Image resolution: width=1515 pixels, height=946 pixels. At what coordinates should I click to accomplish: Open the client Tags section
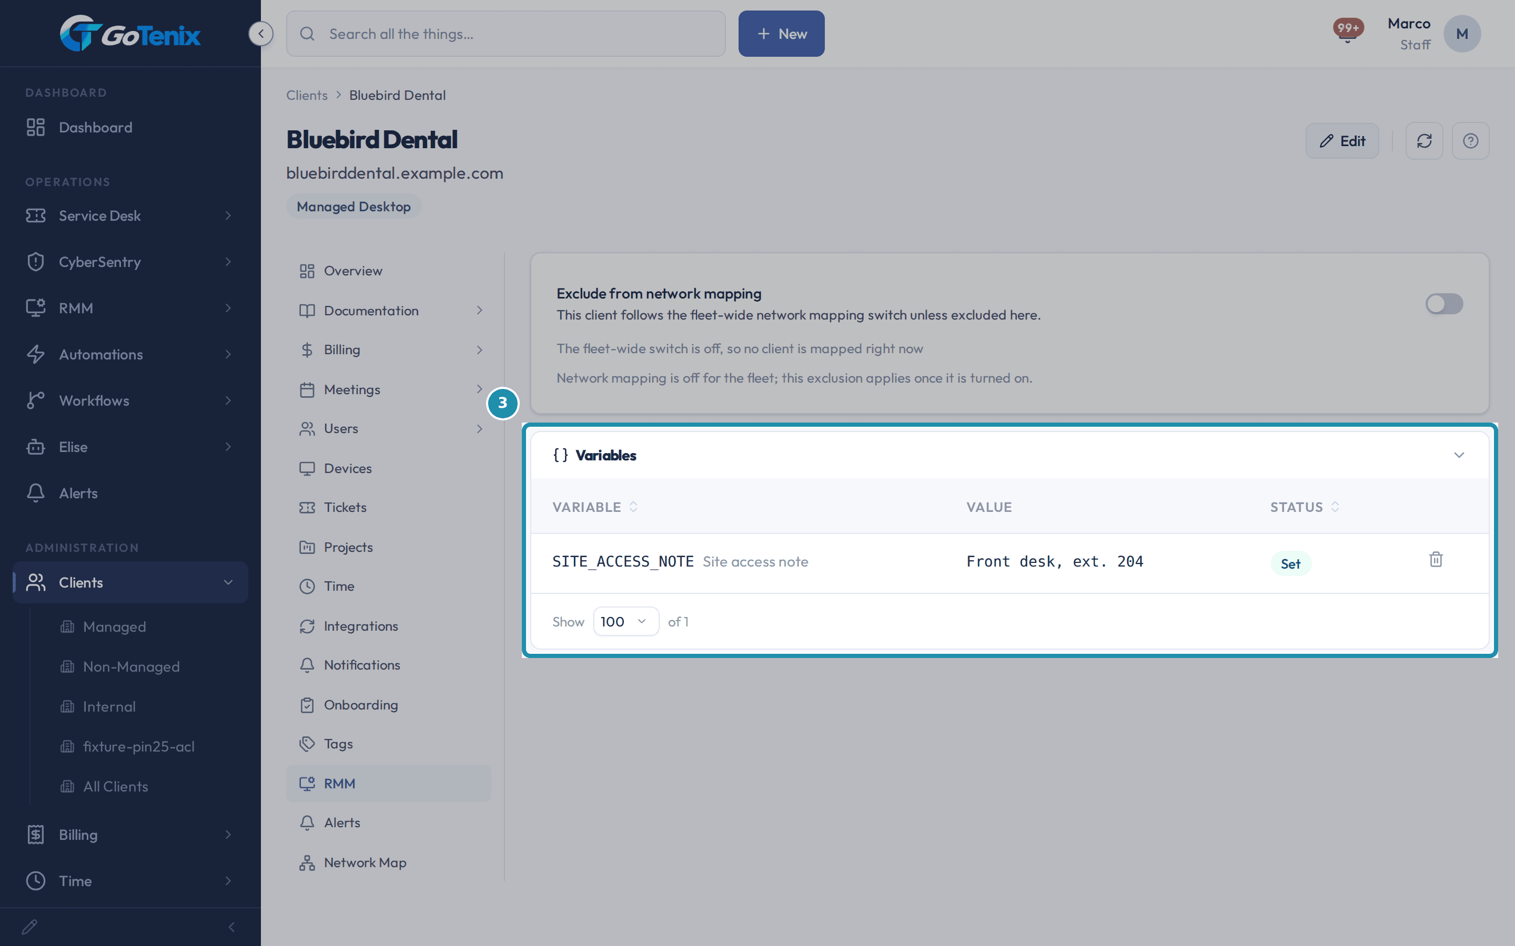tap(388, 744)
